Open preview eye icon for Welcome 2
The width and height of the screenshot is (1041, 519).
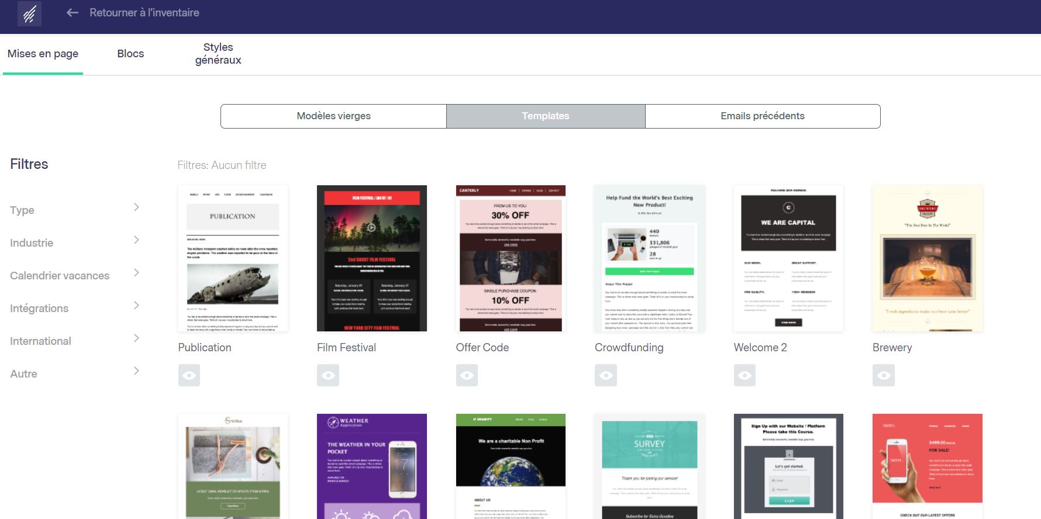744,375
